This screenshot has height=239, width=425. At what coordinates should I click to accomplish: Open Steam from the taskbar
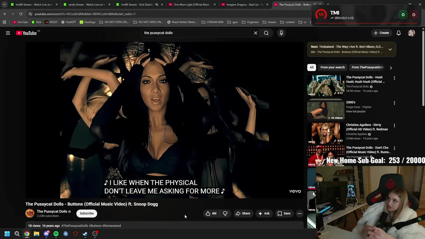click(85, 234)
